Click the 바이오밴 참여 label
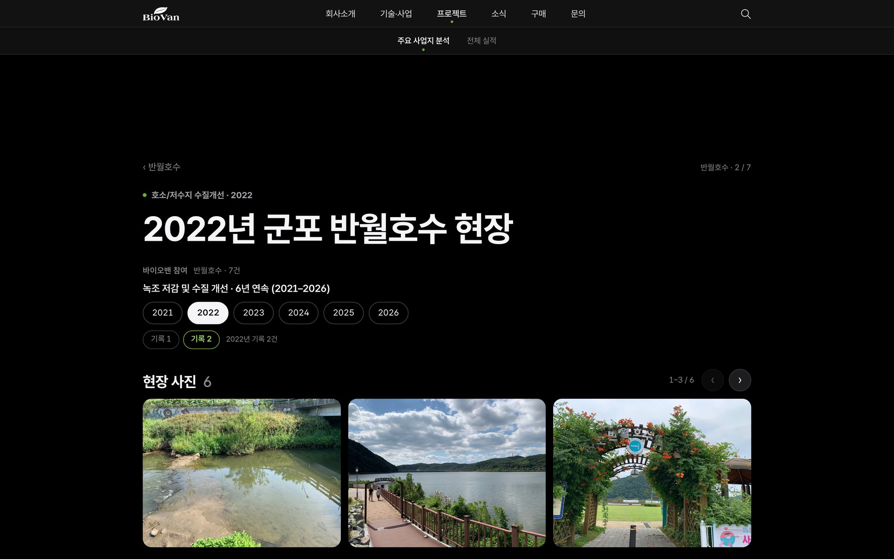The width and height of the screenshot is (894, 559). [165, 270]
